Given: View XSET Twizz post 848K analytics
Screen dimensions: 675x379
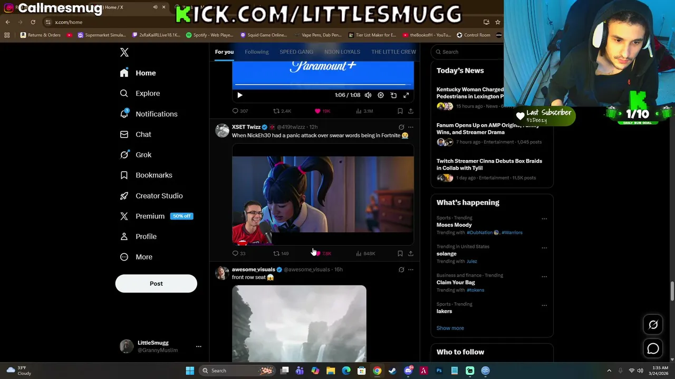Looking at the screenshot, I should [x=365, y=254].
